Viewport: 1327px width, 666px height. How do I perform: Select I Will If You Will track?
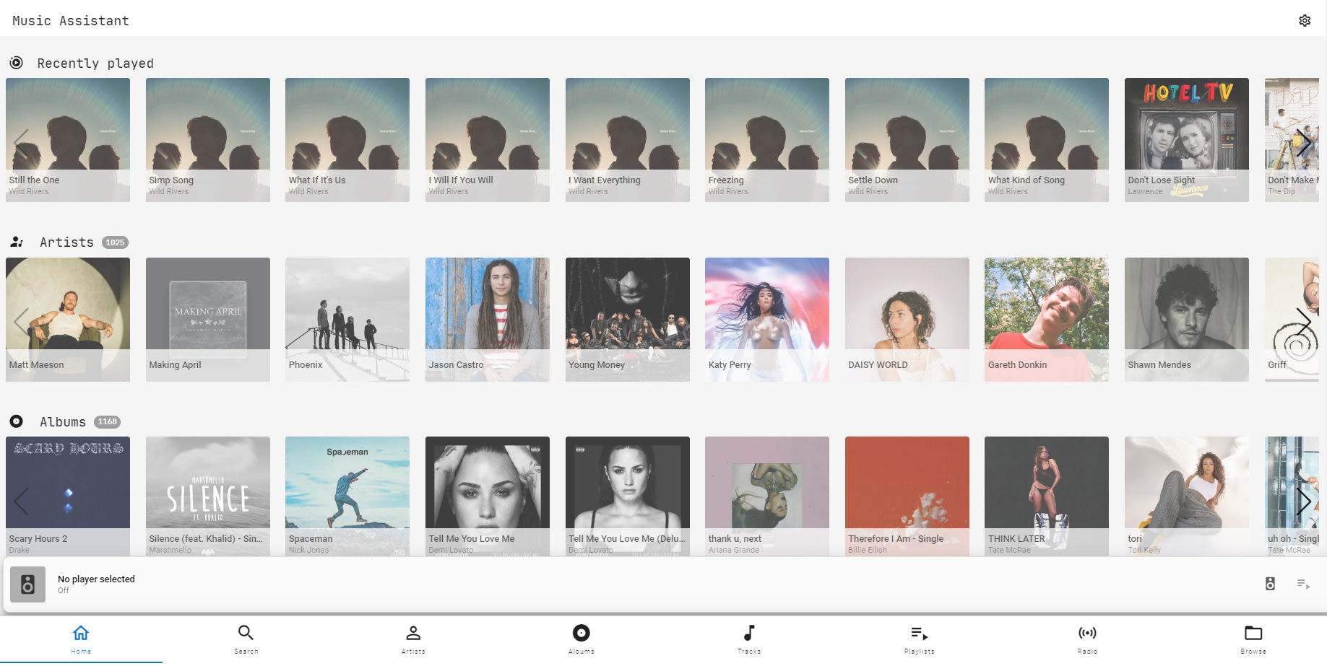[488, 140]
